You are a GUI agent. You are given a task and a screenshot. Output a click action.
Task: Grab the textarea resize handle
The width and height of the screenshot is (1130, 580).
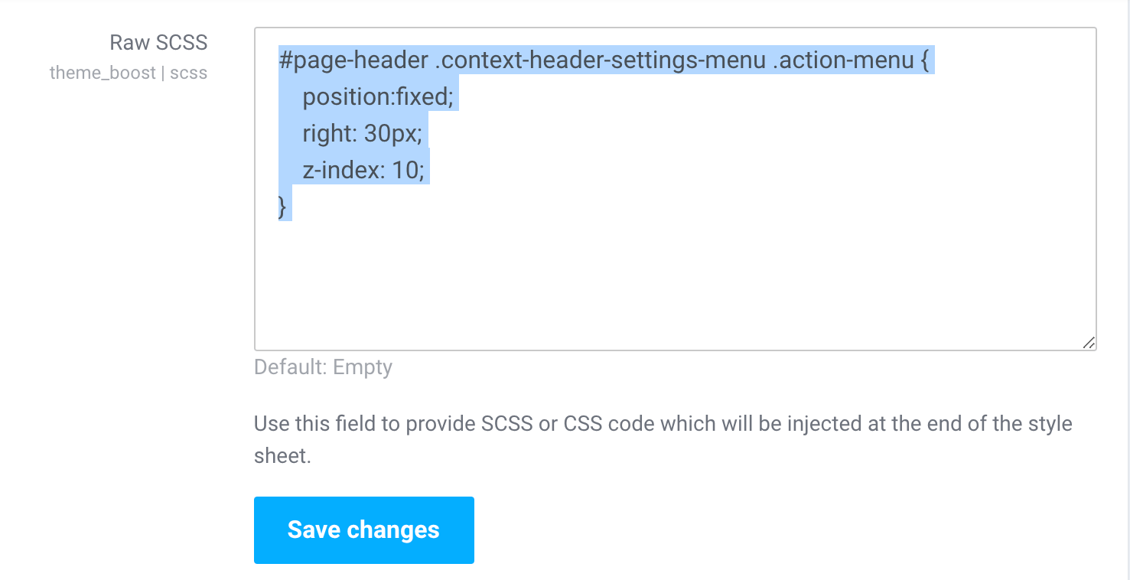tap(1089, 344)
